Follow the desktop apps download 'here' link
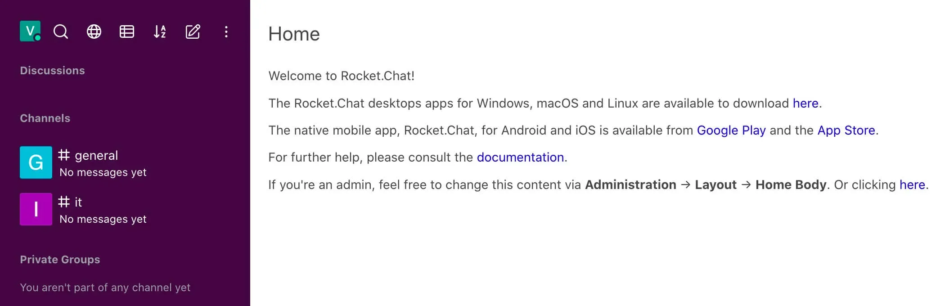This screenshot has height=306, width=936. coord(805,103)
